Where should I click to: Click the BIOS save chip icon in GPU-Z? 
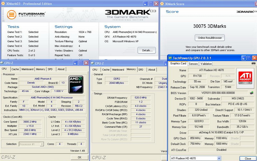(x=252, y=93)
